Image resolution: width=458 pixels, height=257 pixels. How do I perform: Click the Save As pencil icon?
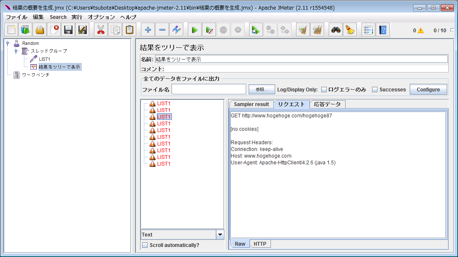[x=83, y=30]
